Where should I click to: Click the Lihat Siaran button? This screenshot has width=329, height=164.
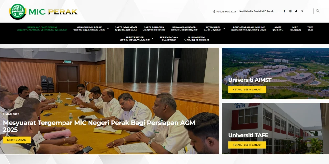17,140
